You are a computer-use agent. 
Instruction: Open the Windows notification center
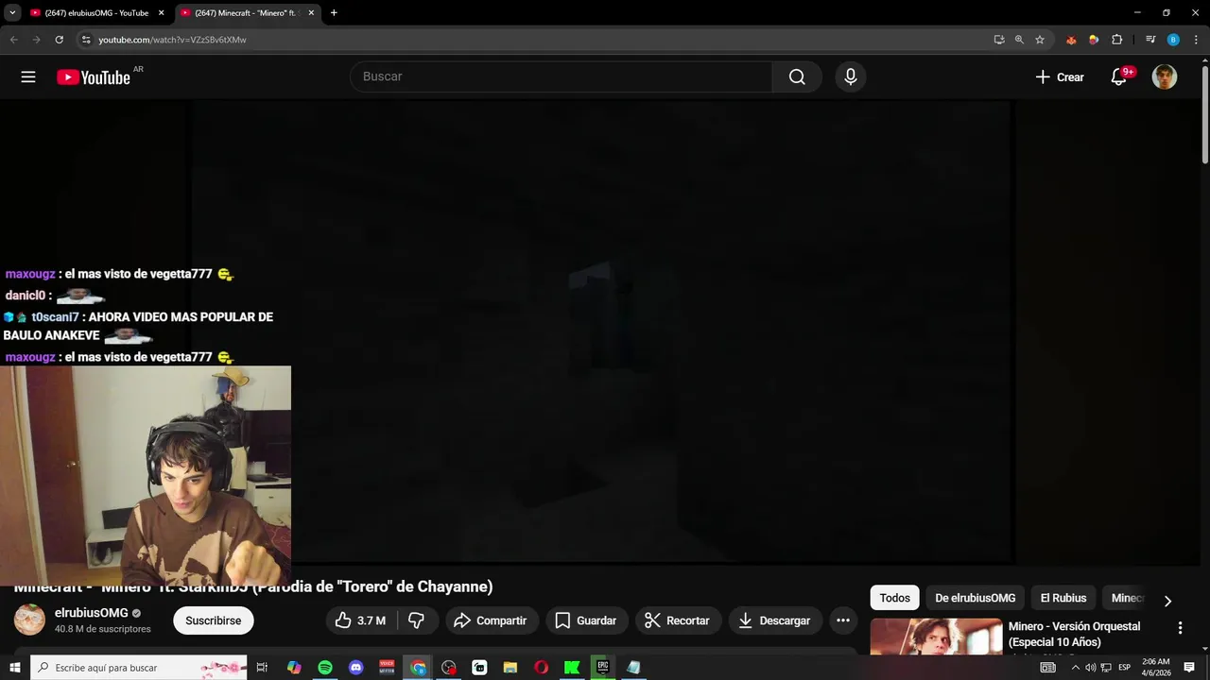pyautogui.click(x=1189, y=668)
